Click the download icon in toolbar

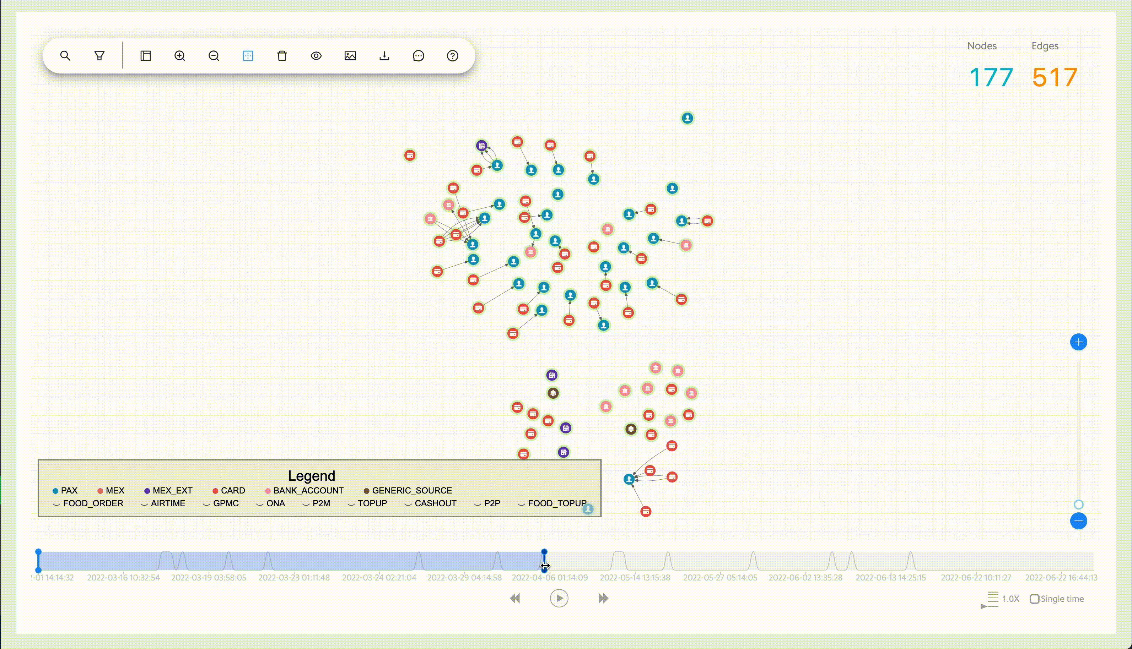point(384,56)
